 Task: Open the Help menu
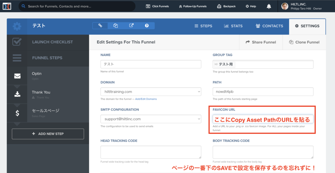coord(251,6)
